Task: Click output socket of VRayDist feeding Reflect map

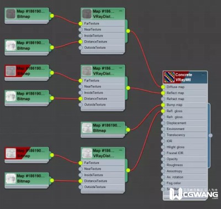Action: tap(128, 88)
